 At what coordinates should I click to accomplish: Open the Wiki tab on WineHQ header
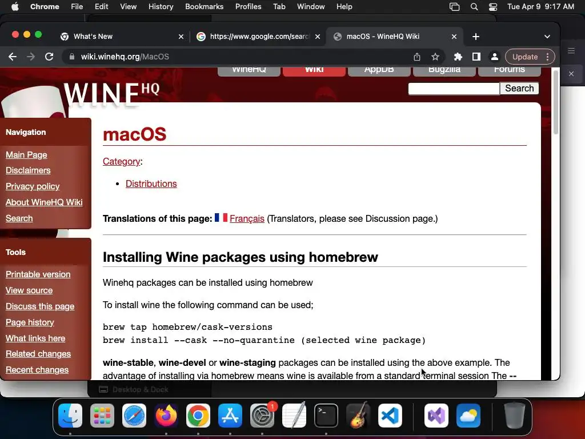(314, 70)
